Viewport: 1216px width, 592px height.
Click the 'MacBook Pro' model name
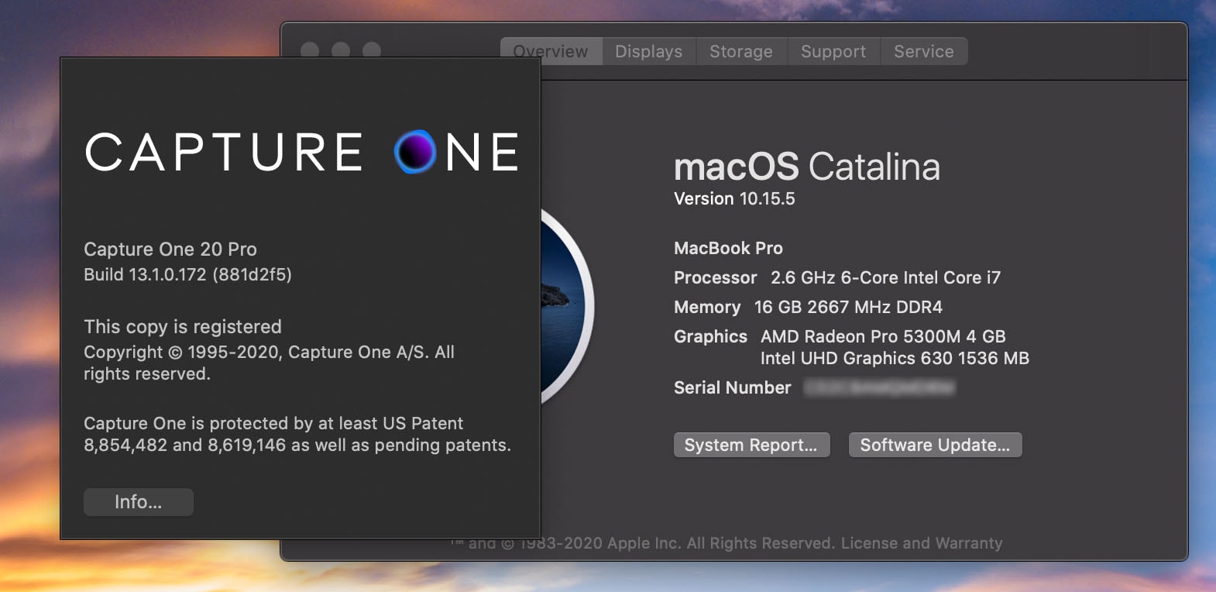pyautogui.click(x=728, y=248)
